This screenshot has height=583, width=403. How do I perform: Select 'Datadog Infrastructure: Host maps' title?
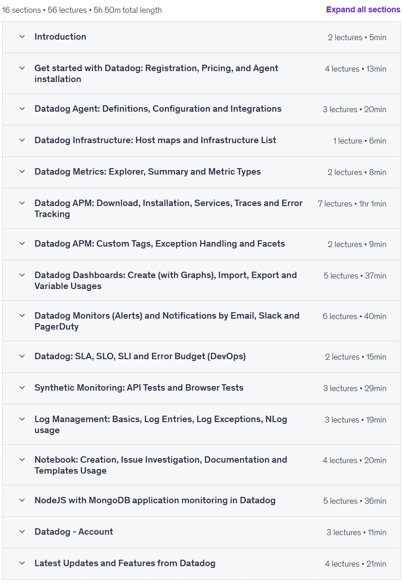point(155,140)
